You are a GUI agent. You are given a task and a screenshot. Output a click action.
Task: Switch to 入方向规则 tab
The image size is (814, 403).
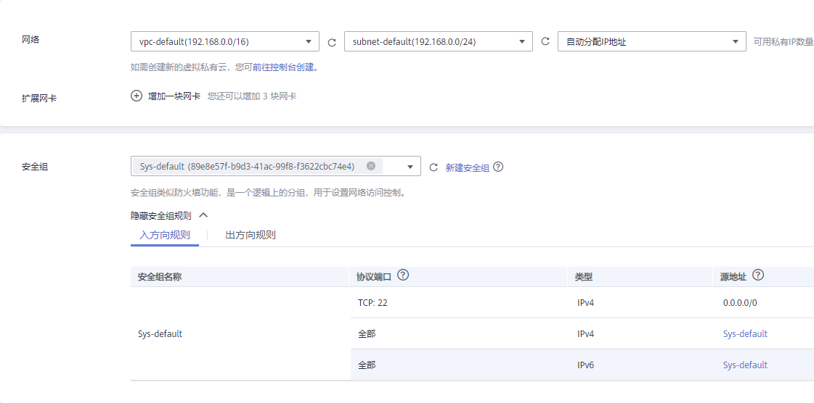click(165, 235)
